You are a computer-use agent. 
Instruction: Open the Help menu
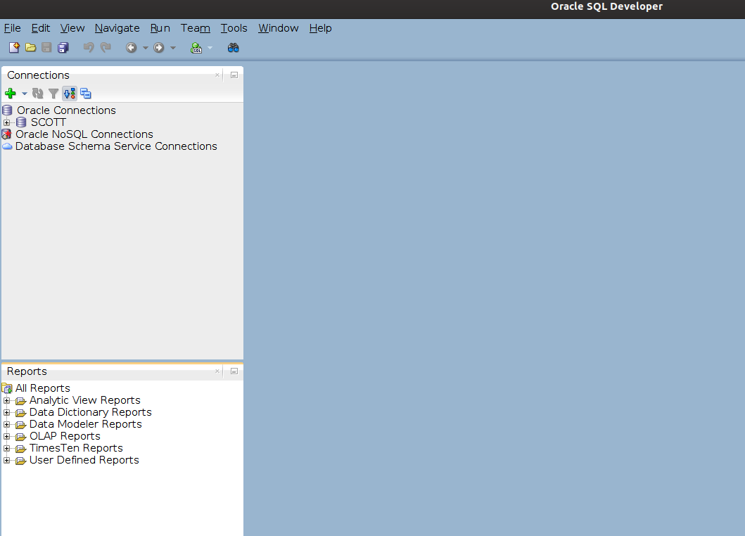[x=320, y=28]
